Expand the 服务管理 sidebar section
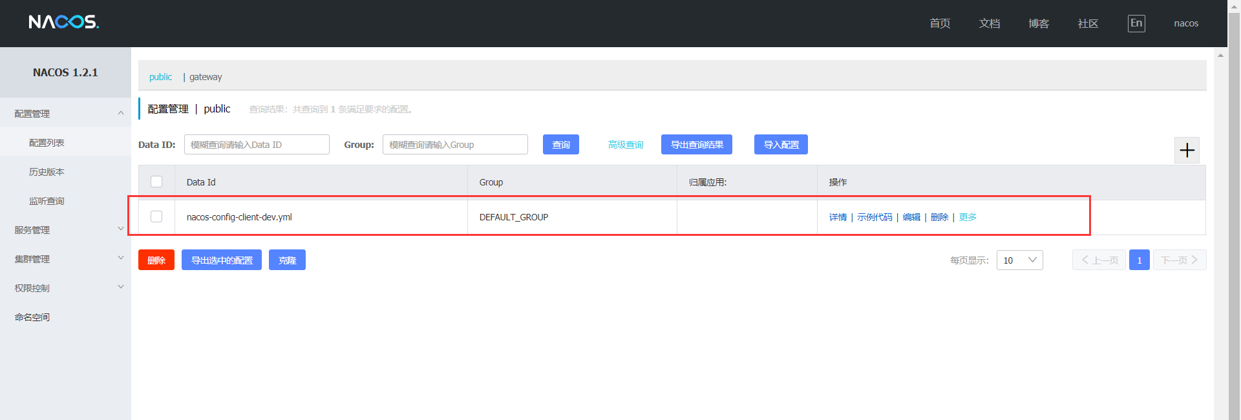 [65, 229]
